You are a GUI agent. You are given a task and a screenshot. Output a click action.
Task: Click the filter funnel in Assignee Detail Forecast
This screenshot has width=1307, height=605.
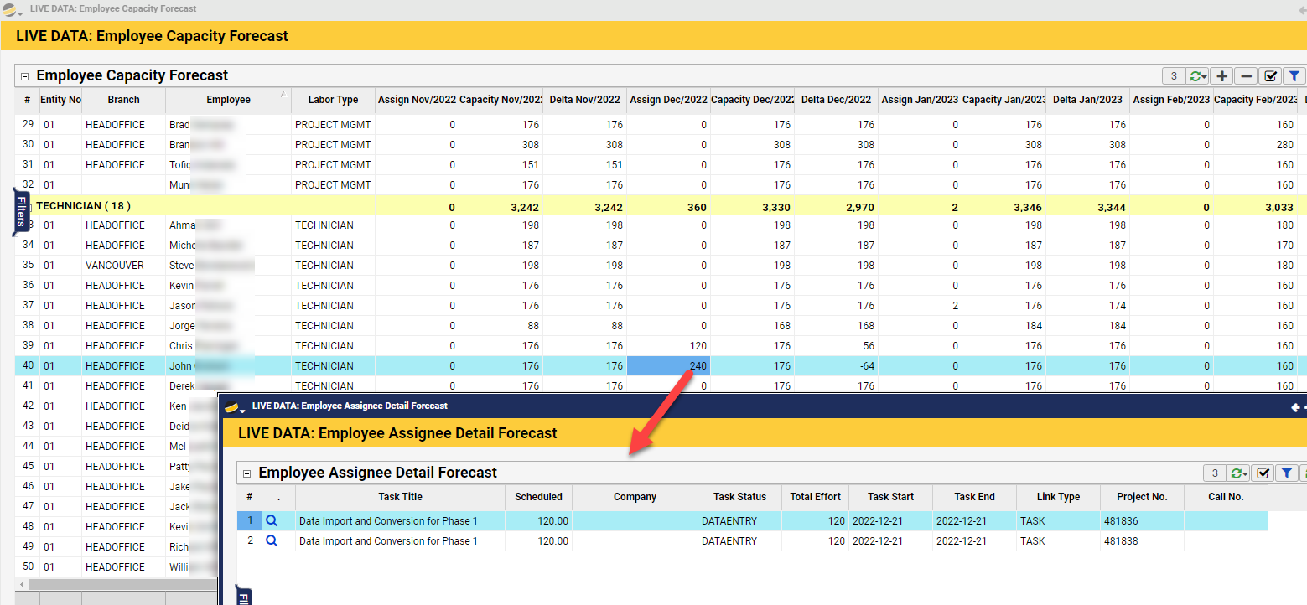[1287, 473]
